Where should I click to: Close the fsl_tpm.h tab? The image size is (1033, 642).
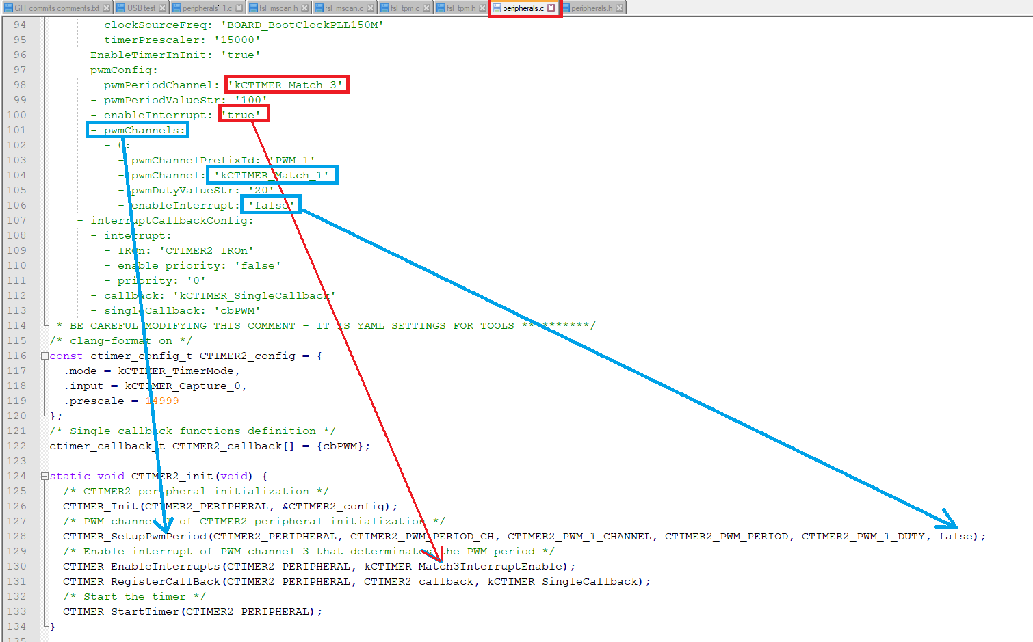pos(484,8)
